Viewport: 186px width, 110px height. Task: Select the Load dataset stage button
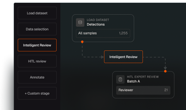click(x=37, y=13)
